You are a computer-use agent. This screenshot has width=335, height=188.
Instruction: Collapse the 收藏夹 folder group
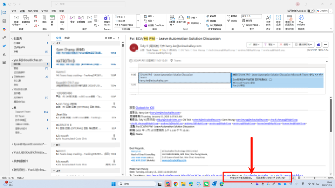click(x=12, y=39)
